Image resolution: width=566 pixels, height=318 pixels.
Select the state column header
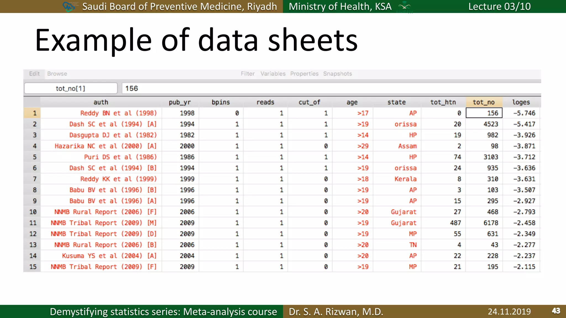[397, 102]
